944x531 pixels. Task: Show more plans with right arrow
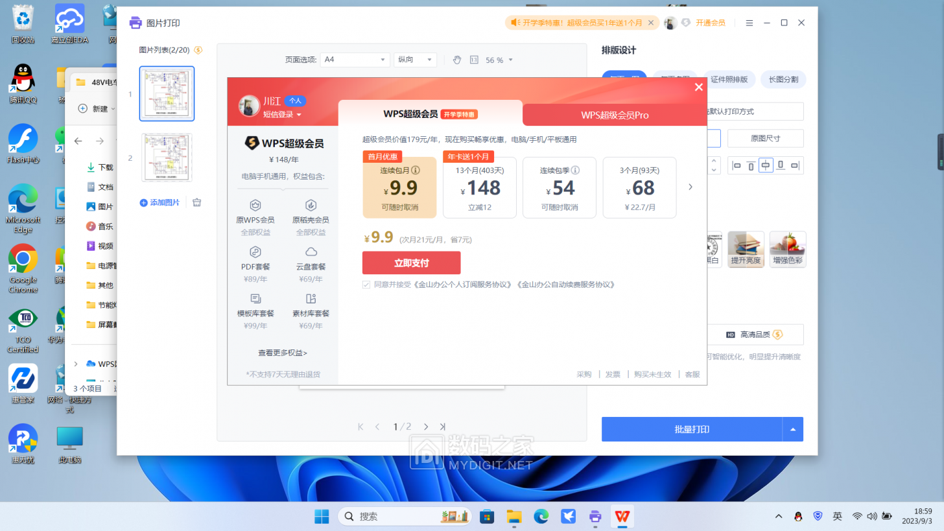pyautogui.click(x=690, y=187)
